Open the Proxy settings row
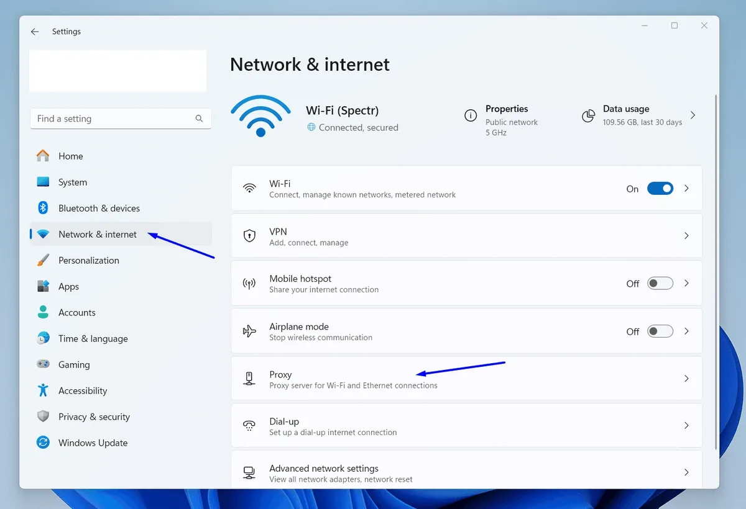The height and width of the screenshot is (509, 746). [466, 378]
